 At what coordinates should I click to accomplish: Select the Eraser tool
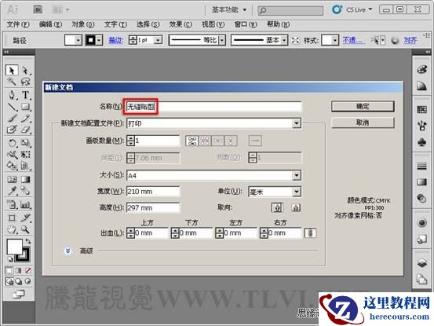[25, 130]
